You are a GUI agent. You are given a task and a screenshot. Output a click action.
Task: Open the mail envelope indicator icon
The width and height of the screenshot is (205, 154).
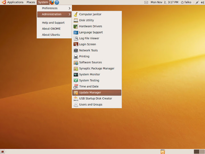coord(146,2)
